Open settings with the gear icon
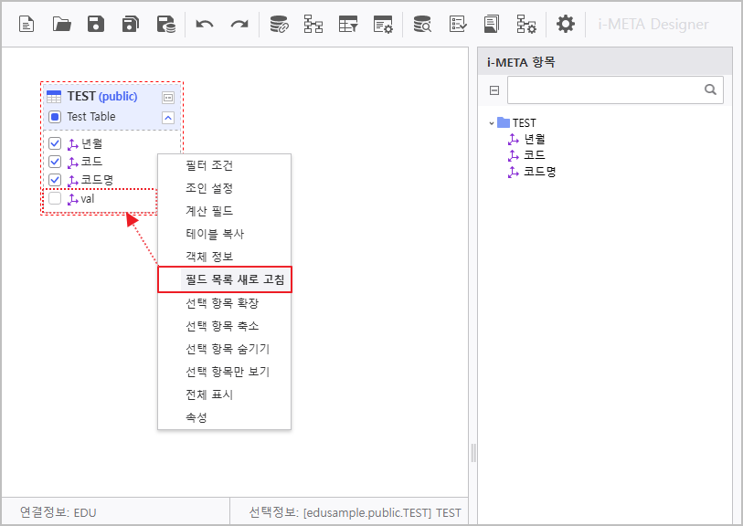 coord(566,24)
